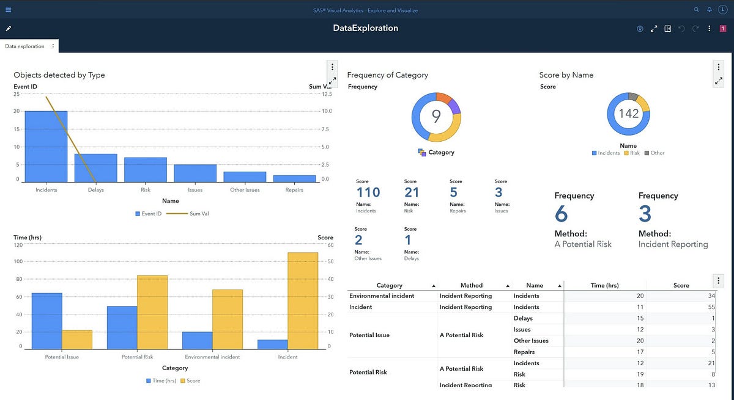Open the panel layout icon near the report title
The image size is (734, 400).
click(x=667, y=28)
